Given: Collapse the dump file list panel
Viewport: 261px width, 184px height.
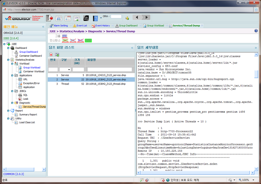Looking at the screenshot, I should point(132,48).
